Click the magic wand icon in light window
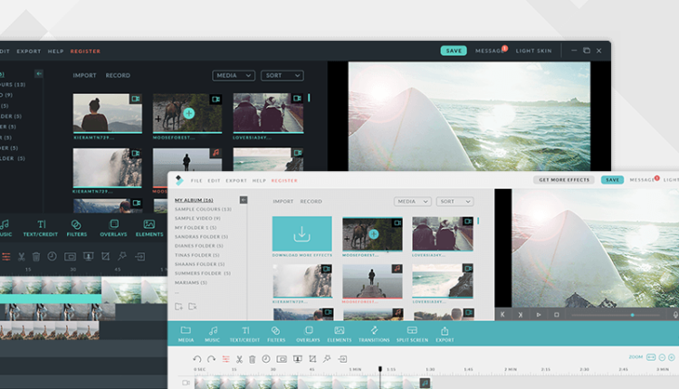The height and width of the screenshot is (389, 679). click(327, 359)
